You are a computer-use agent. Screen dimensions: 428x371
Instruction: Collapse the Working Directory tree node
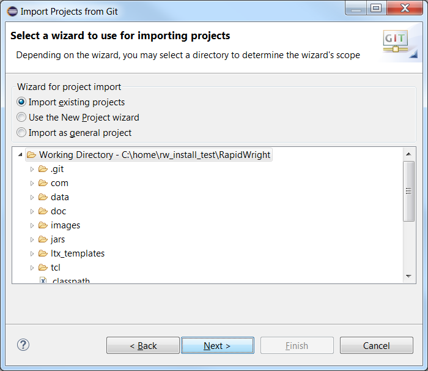[x=20, y=155]
